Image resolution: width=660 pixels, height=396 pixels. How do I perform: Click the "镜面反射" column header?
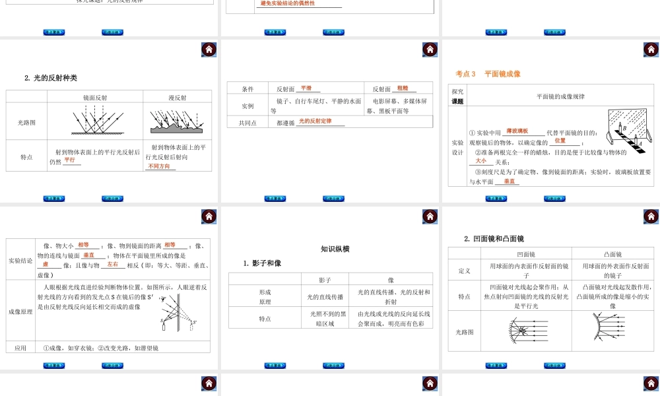click(x=95, y=98)
